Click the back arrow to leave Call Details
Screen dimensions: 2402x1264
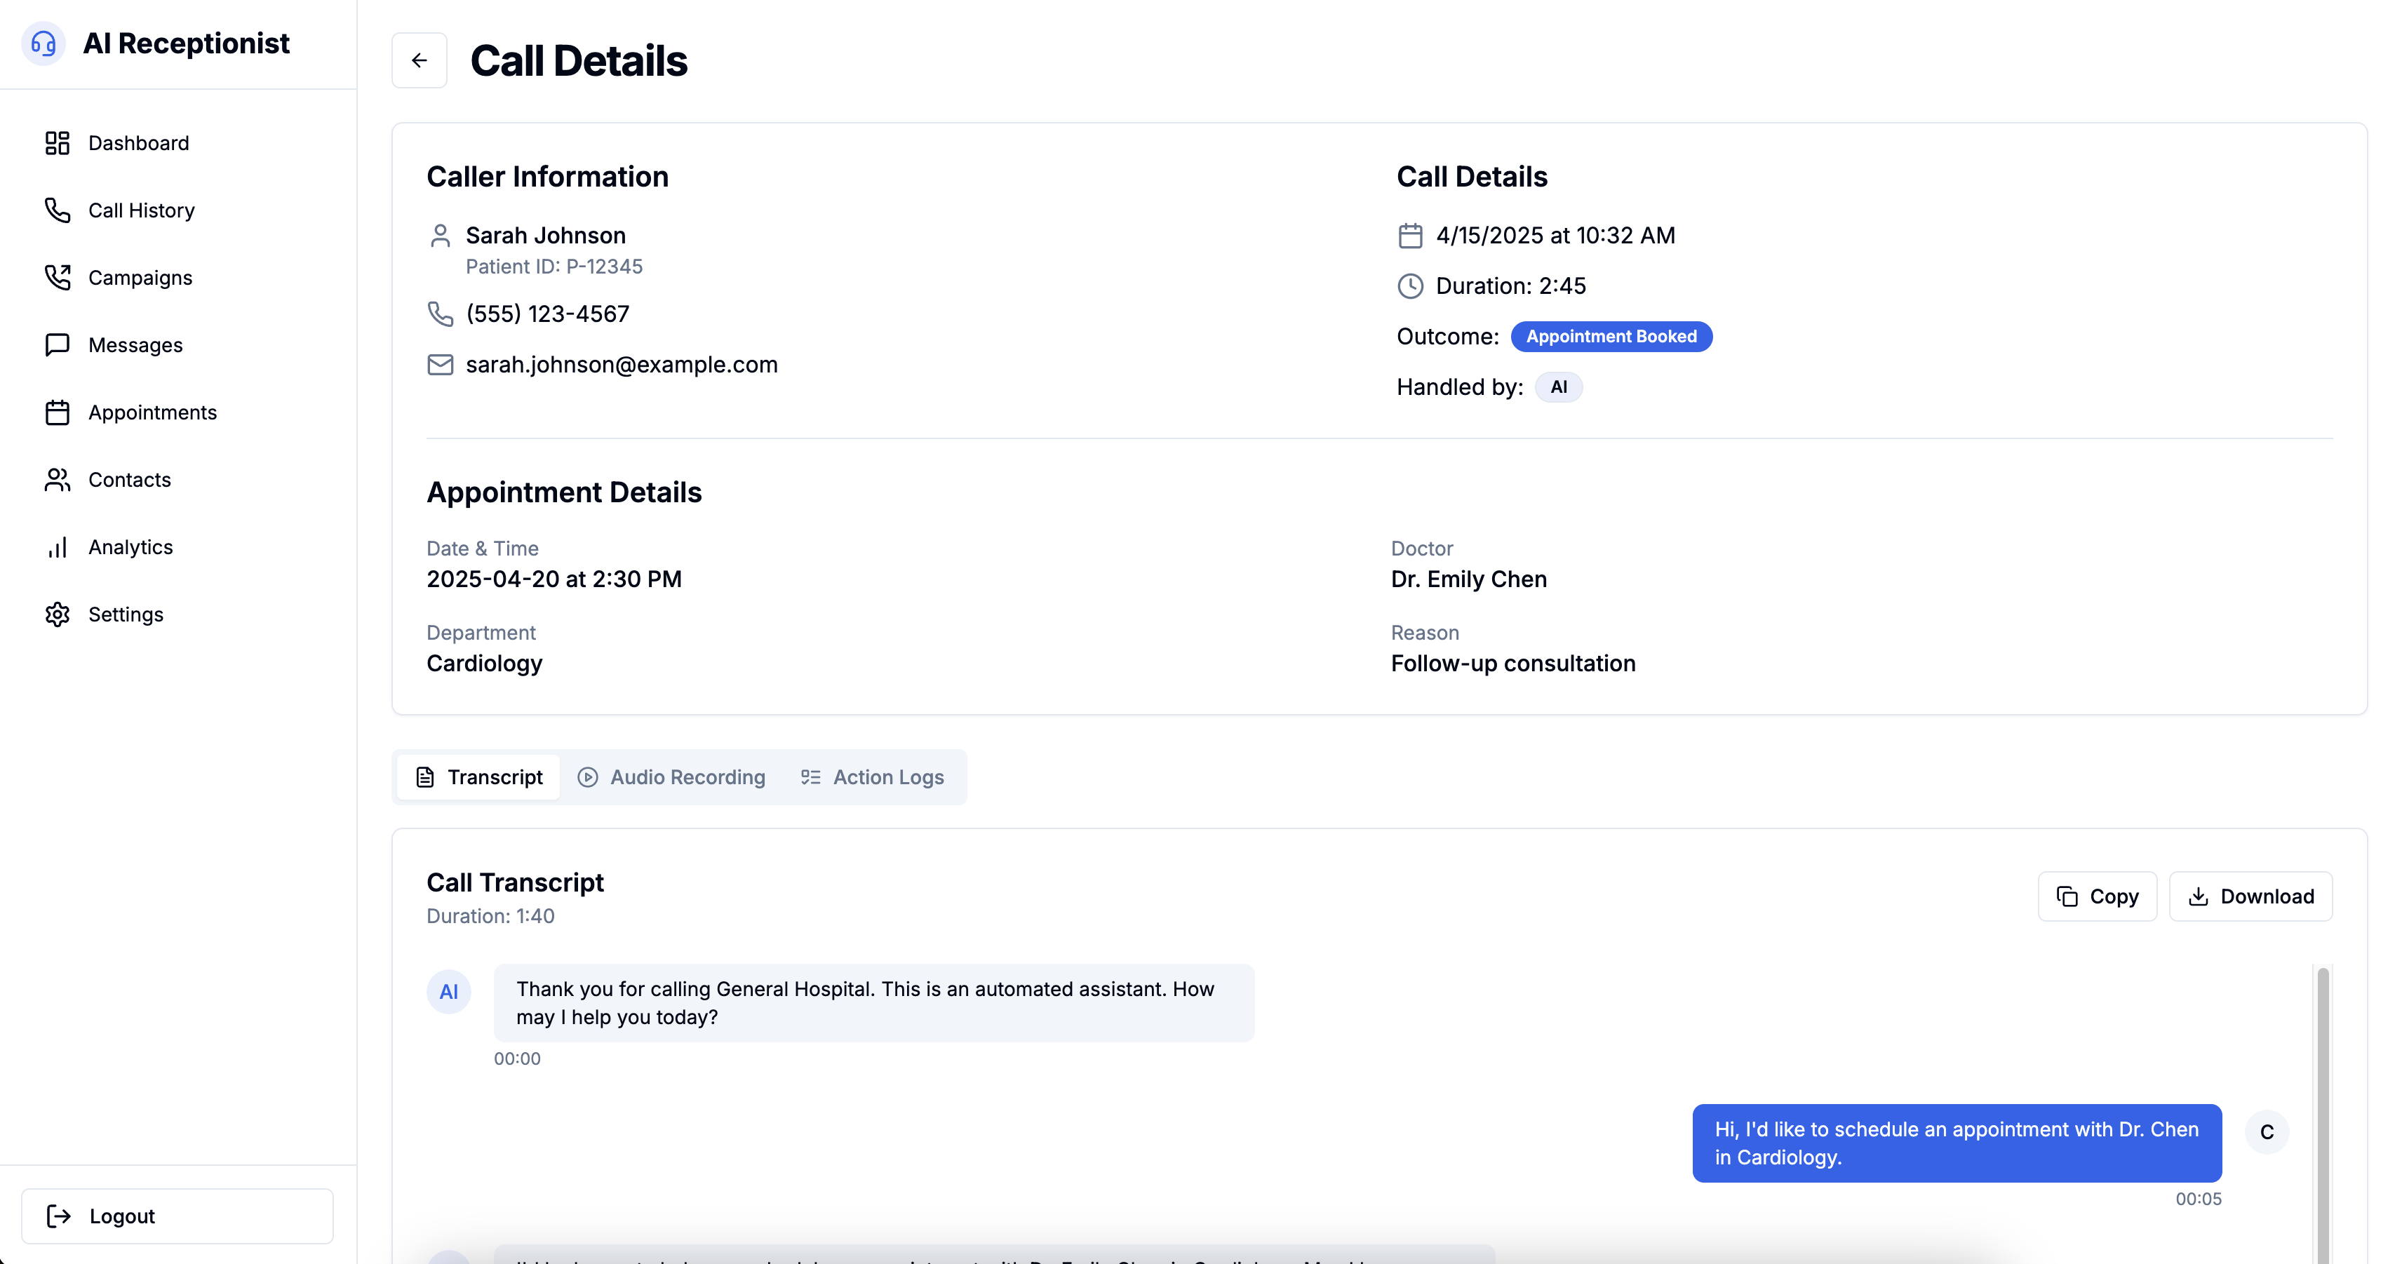click(419, 60)
